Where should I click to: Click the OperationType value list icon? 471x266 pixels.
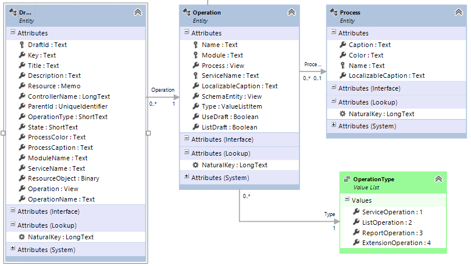pos(347,179)
